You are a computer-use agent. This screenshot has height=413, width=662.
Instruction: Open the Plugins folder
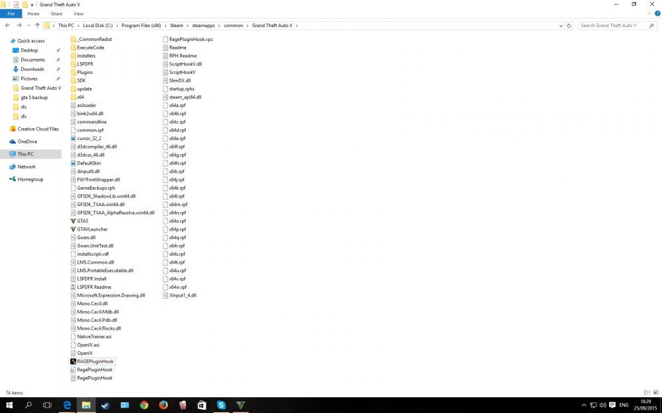click(x=81, y=73)
